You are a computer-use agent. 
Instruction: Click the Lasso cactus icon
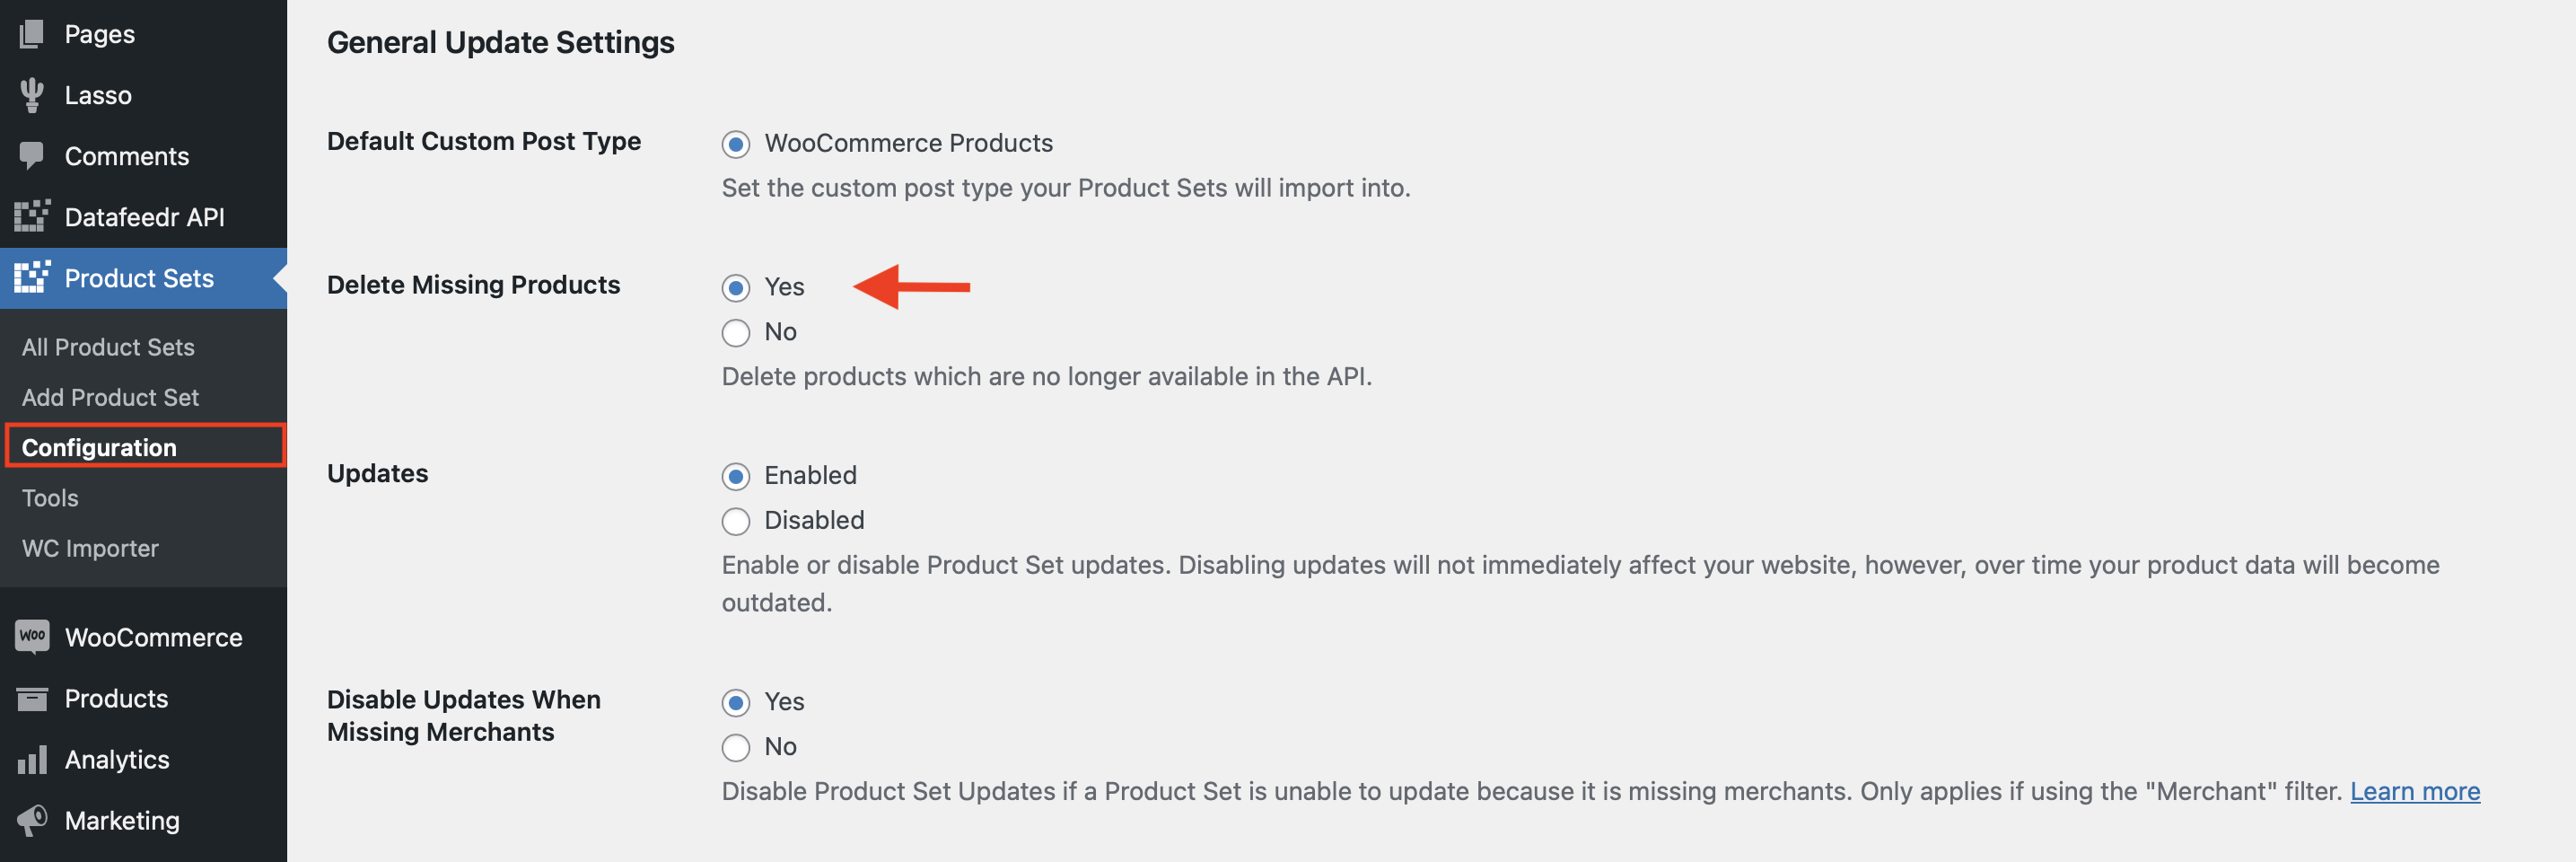(32, 95)
